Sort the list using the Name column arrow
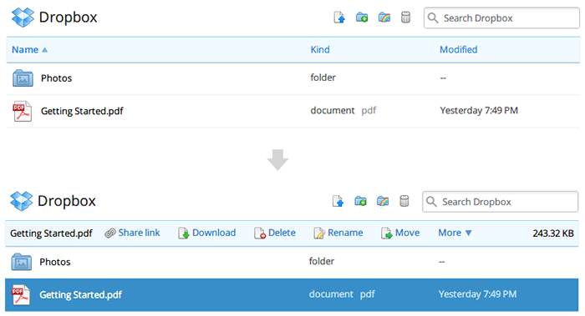Viewport: 585px width, 316px height. (x=45, y=50)
